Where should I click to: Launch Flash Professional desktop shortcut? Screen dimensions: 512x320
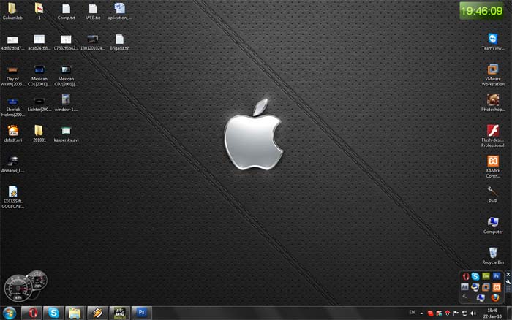pos(493,136)
